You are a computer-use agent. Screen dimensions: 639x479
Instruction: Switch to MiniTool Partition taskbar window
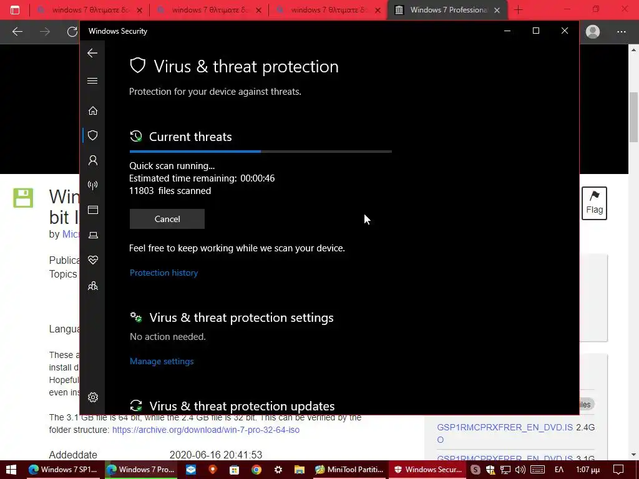click(x=349, y=470)
